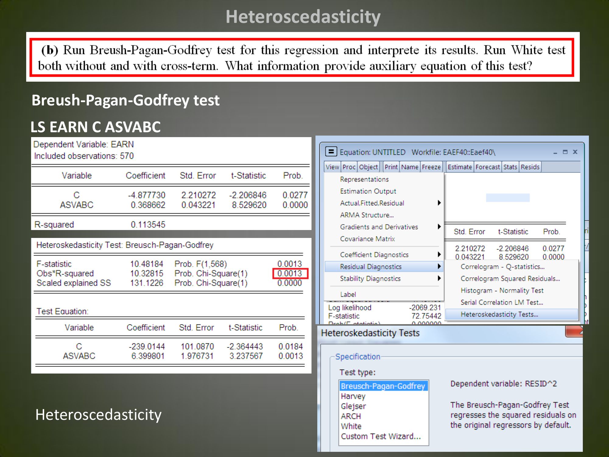The image size is (609, 457).
Task: Select Heteroskedasticity Tests menu entry
Action: [x=499, y=314]
